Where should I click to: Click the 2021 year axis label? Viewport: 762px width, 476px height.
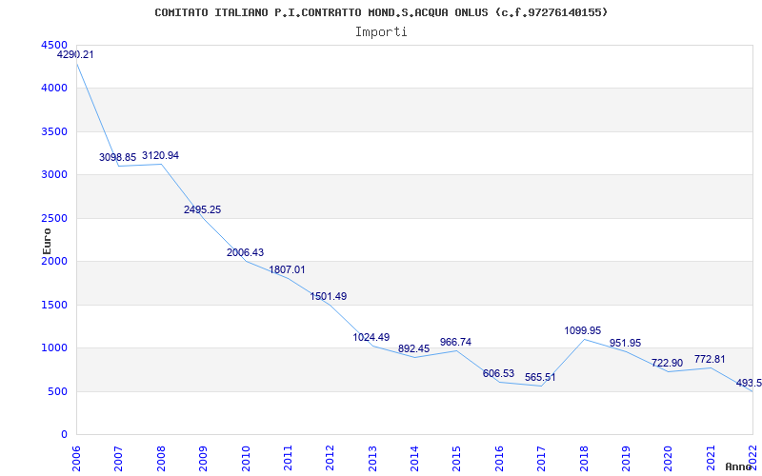click(711, 457)
